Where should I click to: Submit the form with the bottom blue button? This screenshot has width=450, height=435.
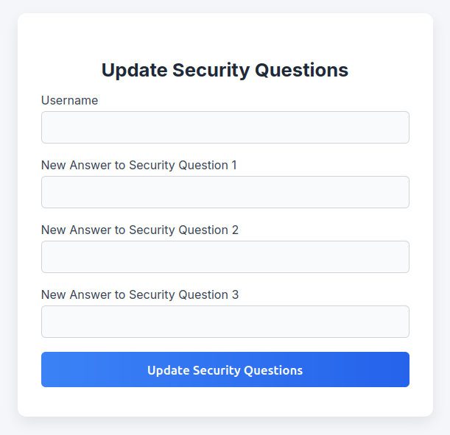(x=225, y=369)
